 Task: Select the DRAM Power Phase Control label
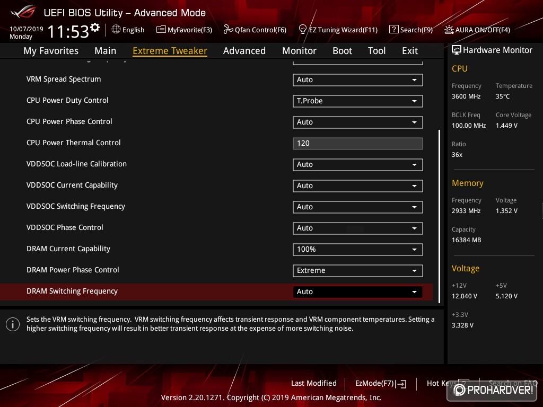coord(73,270)
